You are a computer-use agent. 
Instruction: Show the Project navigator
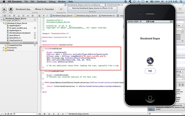(5, 16)
